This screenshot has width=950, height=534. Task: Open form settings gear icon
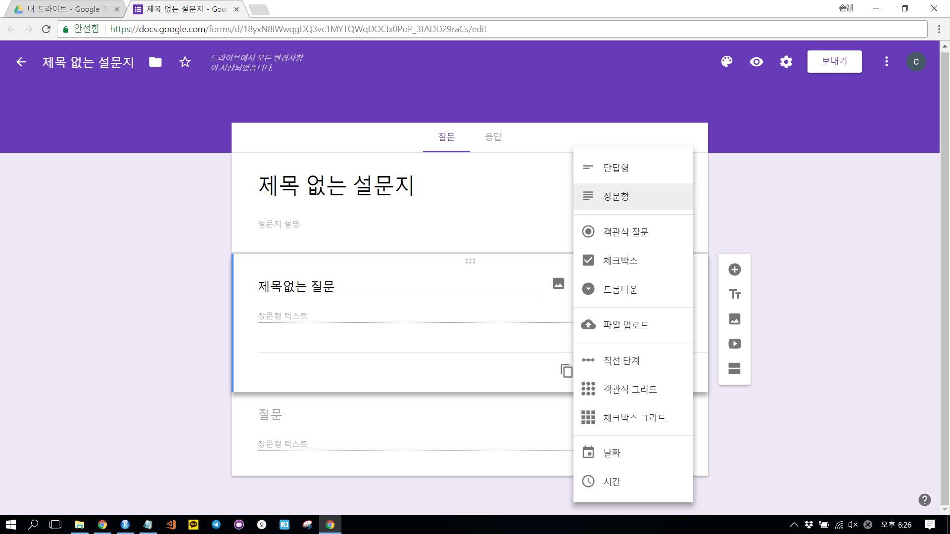pyautogui.click(x=786, y=62)
